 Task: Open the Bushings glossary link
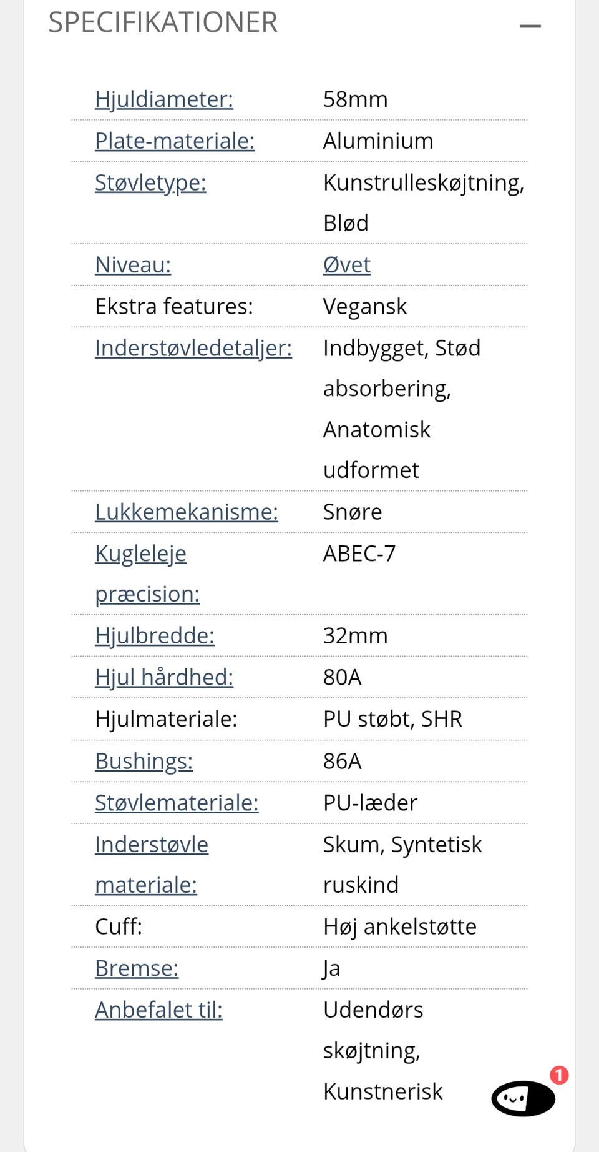tap(144, 761)
